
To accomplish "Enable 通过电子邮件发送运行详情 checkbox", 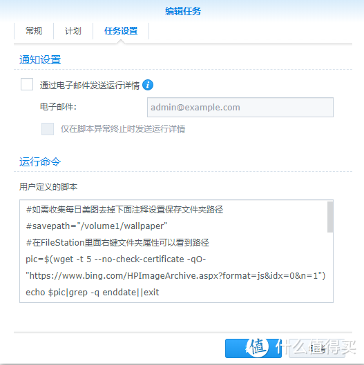I will pyautogui.click(x=27, y=84).
